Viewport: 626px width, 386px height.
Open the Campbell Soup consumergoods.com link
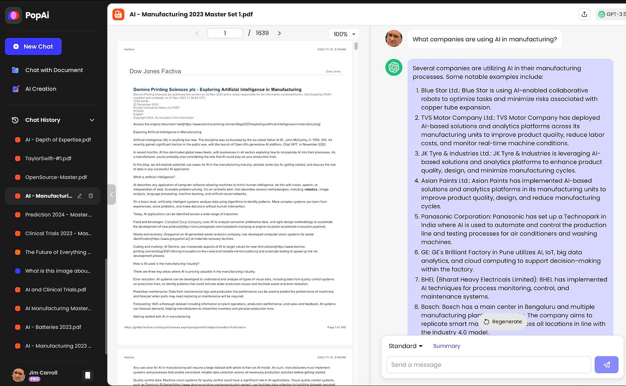253,226
